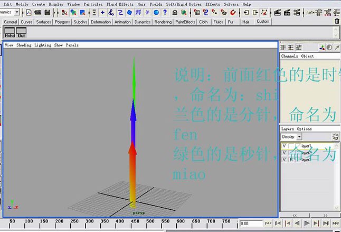Click the IPR render clapperboard icon
Image resolution: width=341 pixels, height=232 pixels.
[x=287, y=12]
